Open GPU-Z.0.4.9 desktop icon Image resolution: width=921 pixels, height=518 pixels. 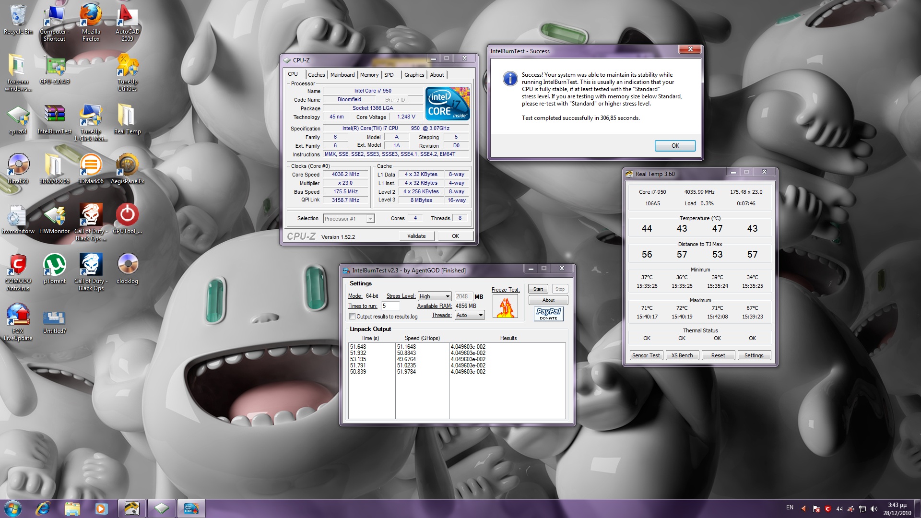click(x=55, y=70)
